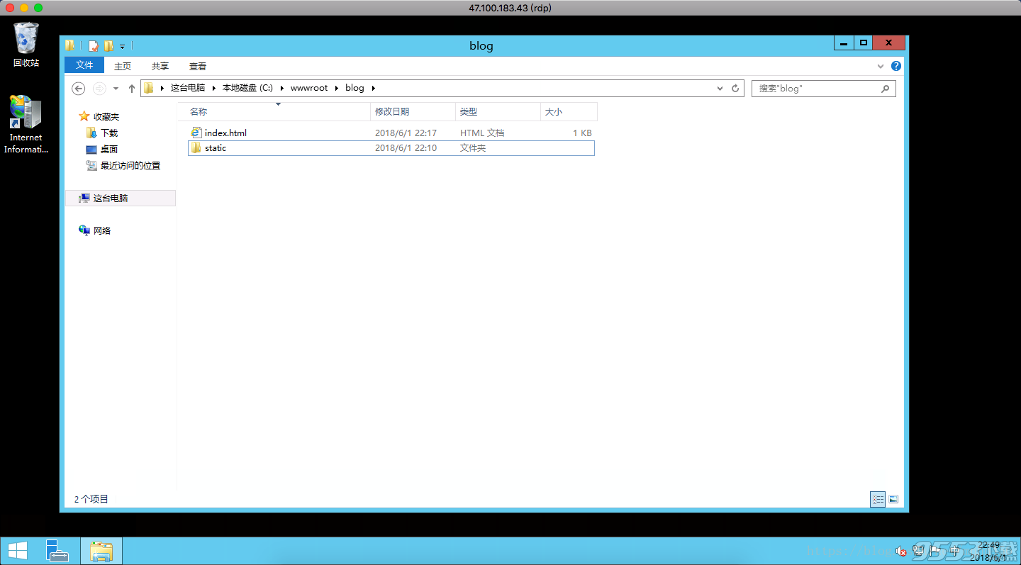
Task: Expand the breadcrumb arrow after 这台电脑
Action: pyautogui.click(x=213, y=89)
